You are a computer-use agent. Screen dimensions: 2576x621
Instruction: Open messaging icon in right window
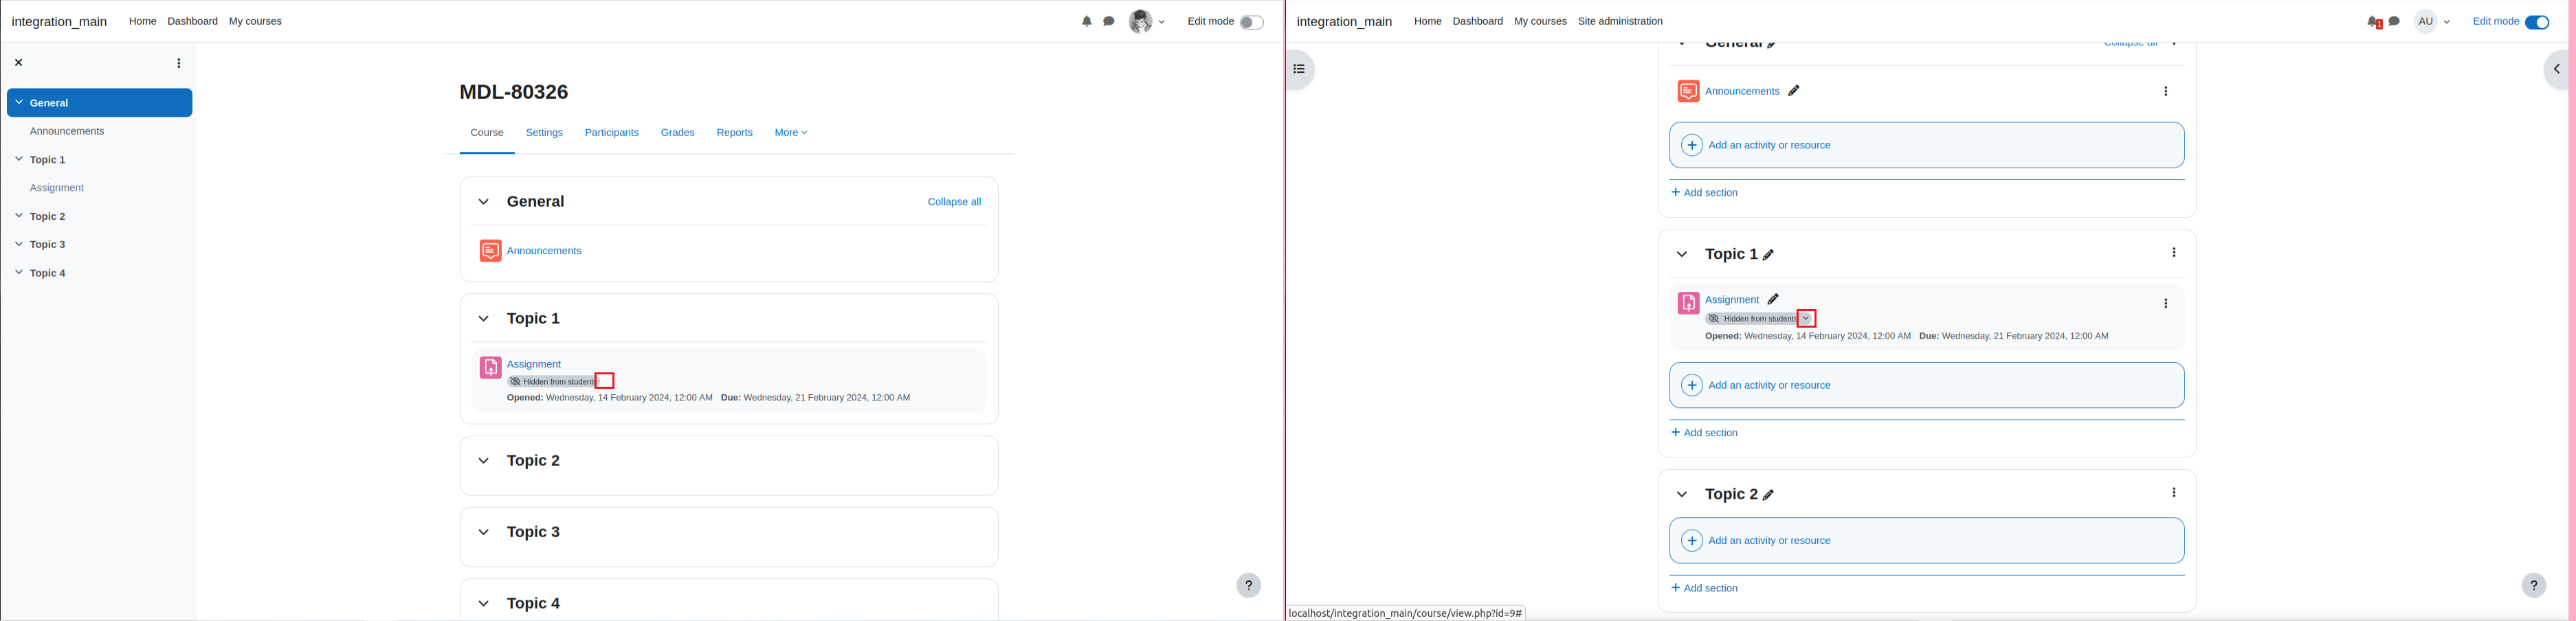(x=2394, y=21)
